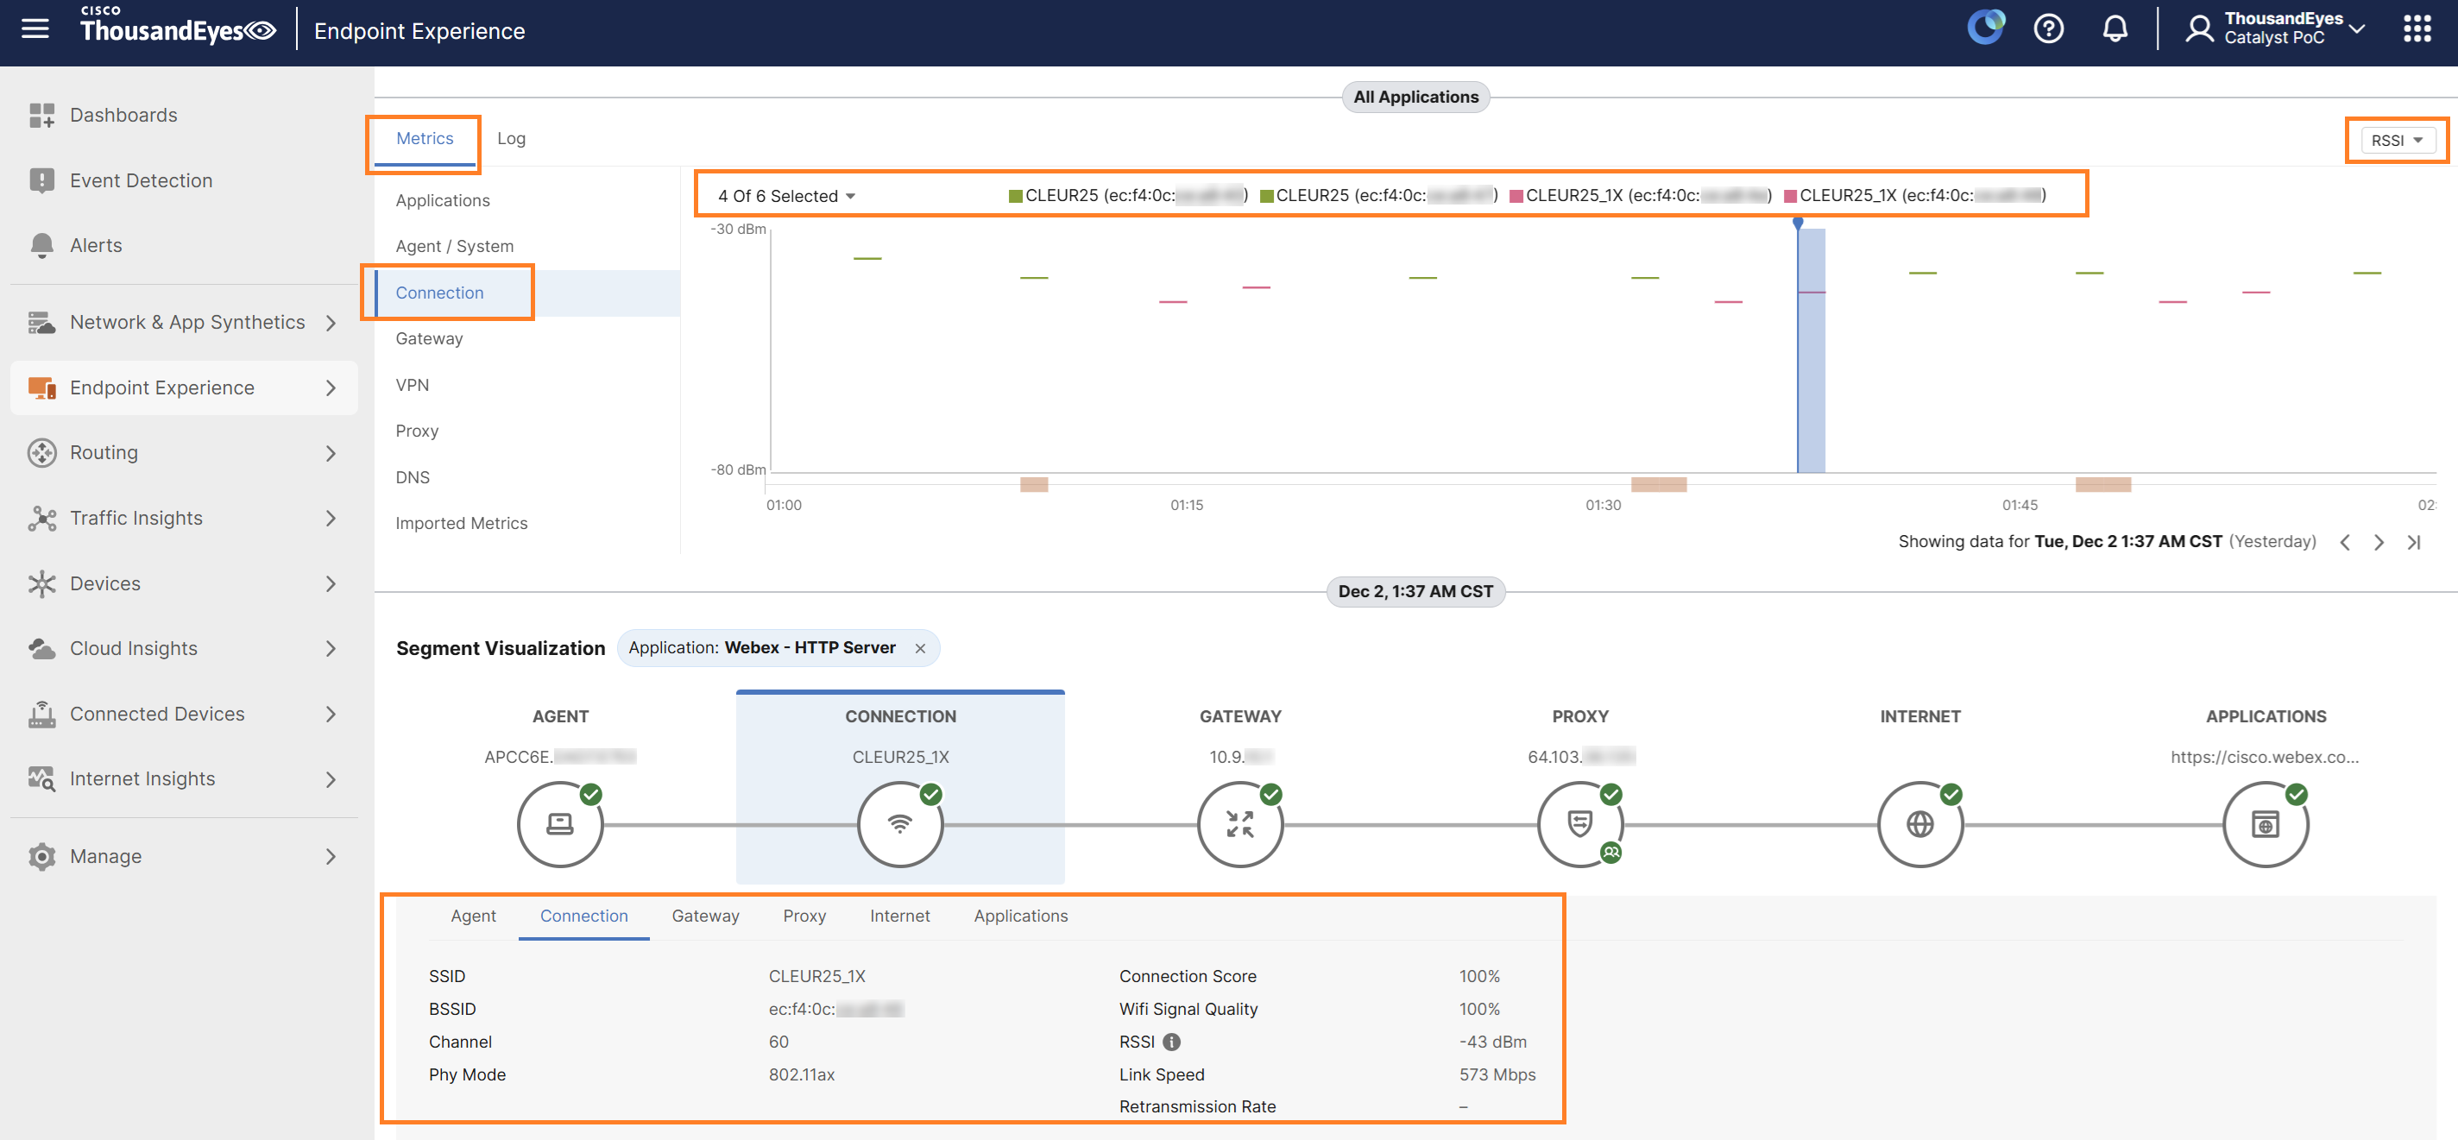Image resolution: width=2458 pixels, height=1140 pixels.
Task: Remove the Webex - HTTP Server filter
Action: pyautogui.click(x=920, y=649)
